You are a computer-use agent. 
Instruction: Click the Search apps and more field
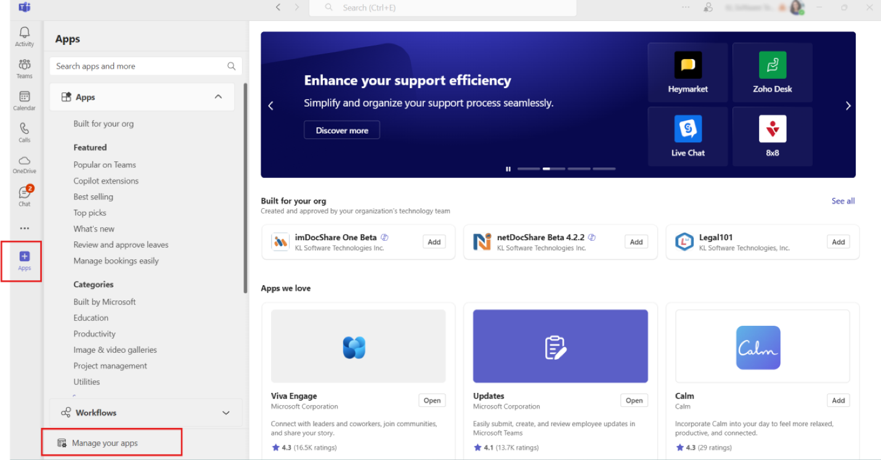[x=146, y=66]
